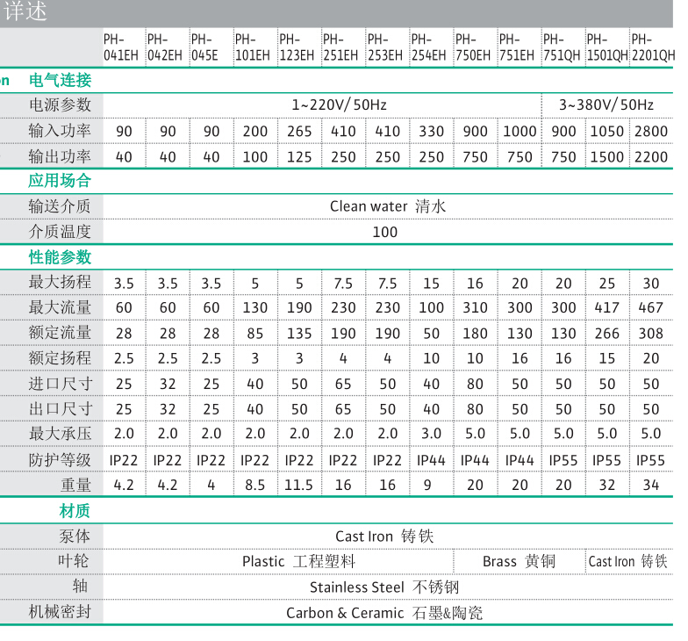Screen dimensions: 688x641
Task: Click the 输送介质 row label
Action: [x=60, y=206]
